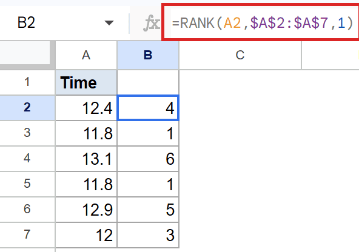Select cell B2 with value 4
The height and width of the screenshot is (252, 359).
click(148, 108)
